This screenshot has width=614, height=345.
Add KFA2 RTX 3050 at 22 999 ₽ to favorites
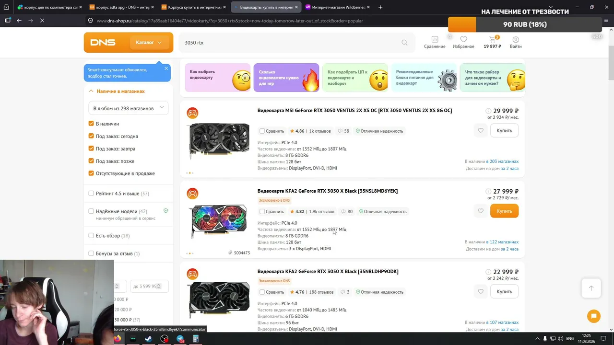point(481,291)
